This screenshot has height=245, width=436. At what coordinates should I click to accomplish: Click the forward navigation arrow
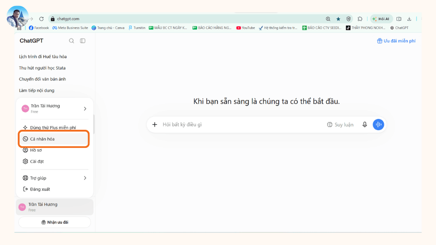[31, 19]
